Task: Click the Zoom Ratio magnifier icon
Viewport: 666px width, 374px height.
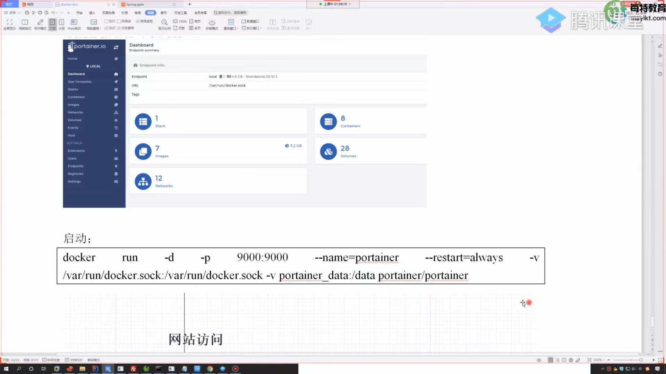Action: pyautogui.click(x=164, y=23)
